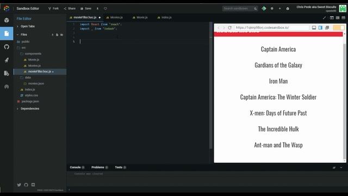Screen dimensions: 348x196
Task: Open the Tests tab
Action: [x=121, y=167]
